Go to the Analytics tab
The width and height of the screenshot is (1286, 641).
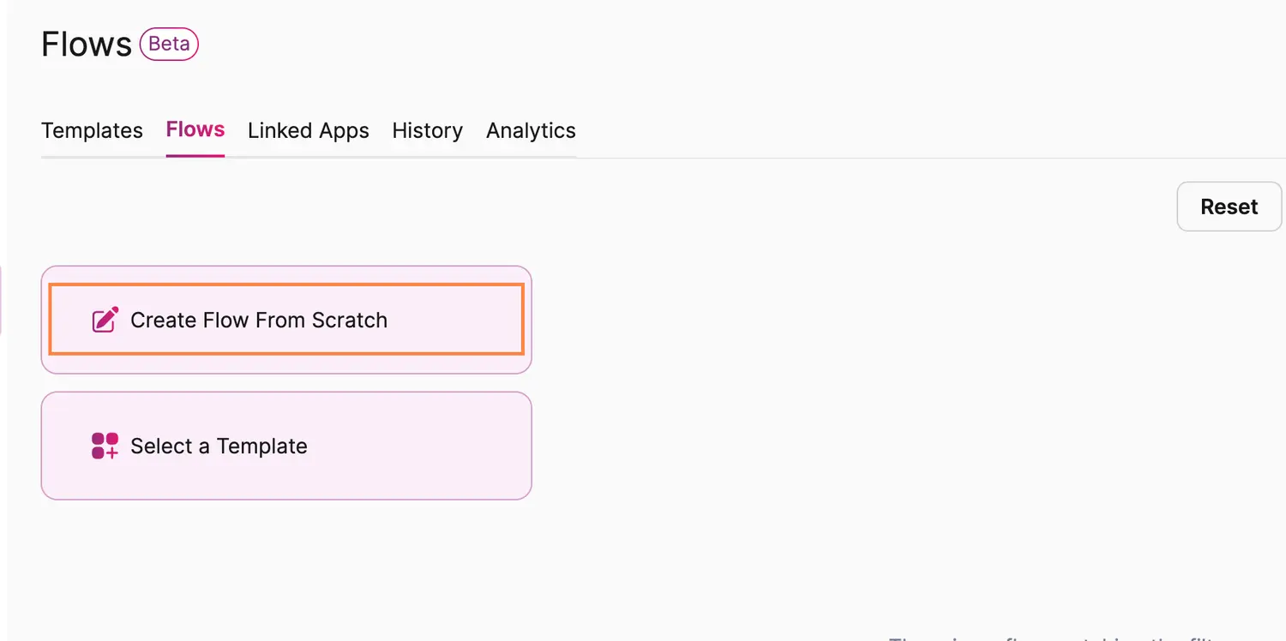[531, 130]
